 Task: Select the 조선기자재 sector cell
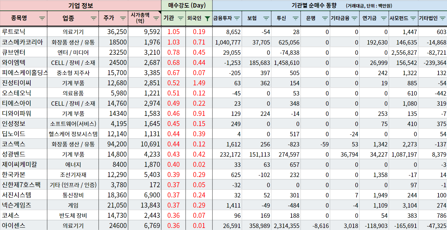(x=73, y=175)
